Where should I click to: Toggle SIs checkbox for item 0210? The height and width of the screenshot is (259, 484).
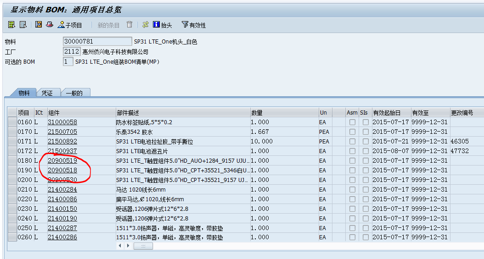pyautogui.click(x=366, y=189)
